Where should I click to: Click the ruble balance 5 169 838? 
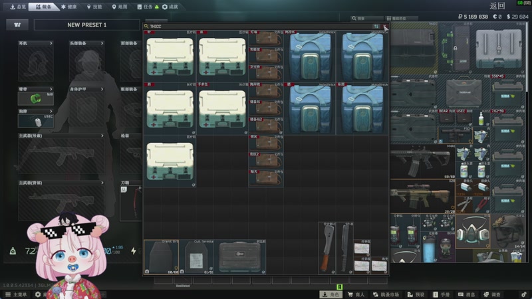[473, 16]
